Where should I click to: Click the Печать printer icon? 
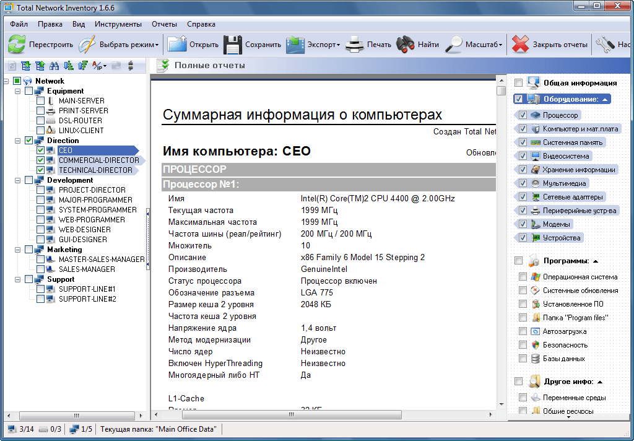tap(355, 44)
